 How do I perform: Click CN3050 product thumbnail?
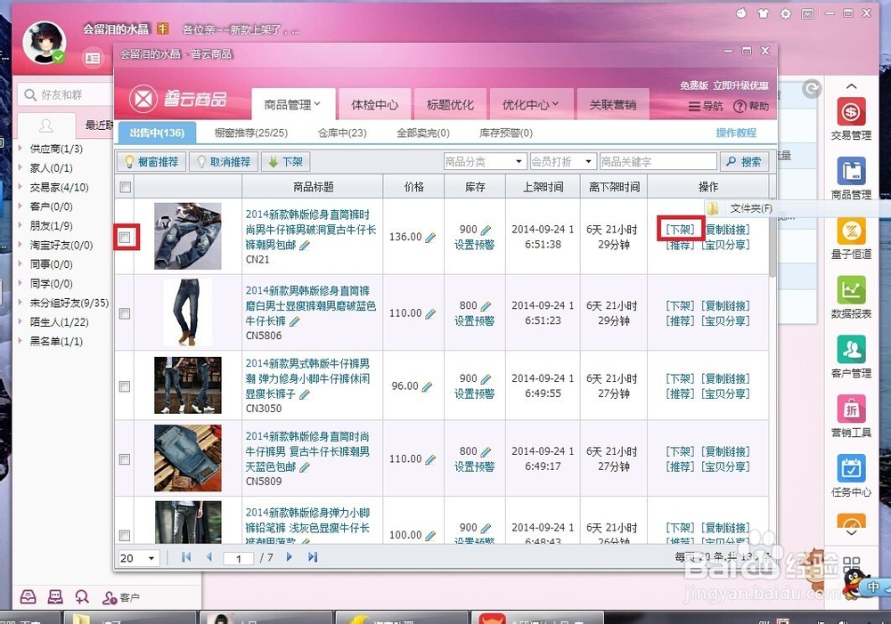[187, 385]
